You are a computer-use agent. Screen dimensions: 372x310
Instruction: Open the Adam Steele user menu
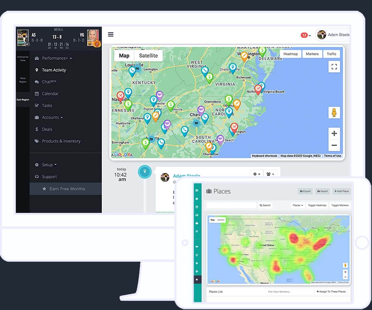pyautogui.click(x=333, y=35)
